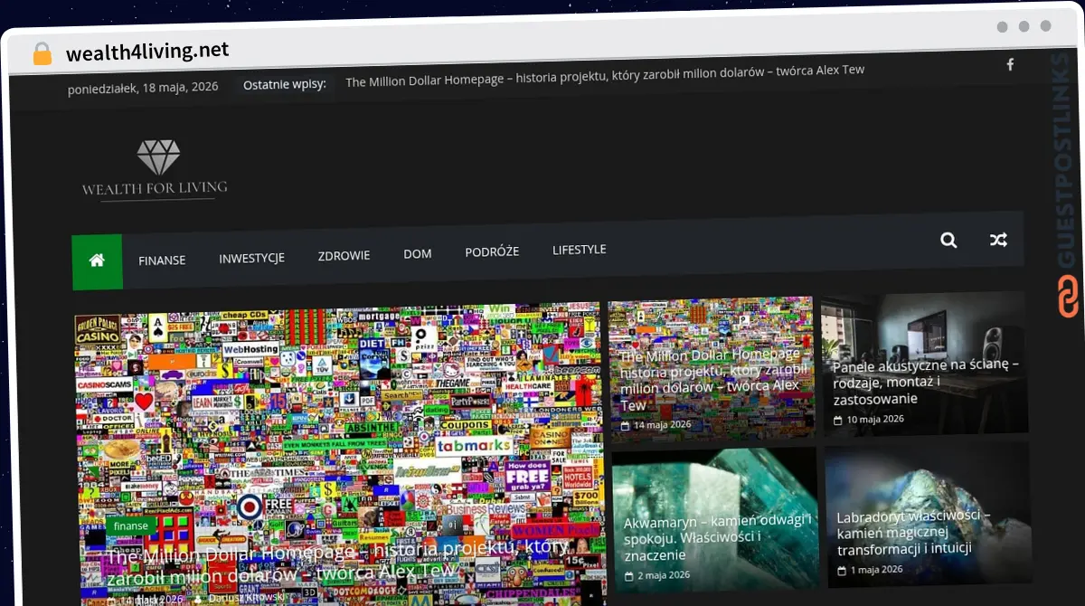The image size is (1085, 606).
Task: Open the INWESTYCJE menu item
Action: (251, 258)
